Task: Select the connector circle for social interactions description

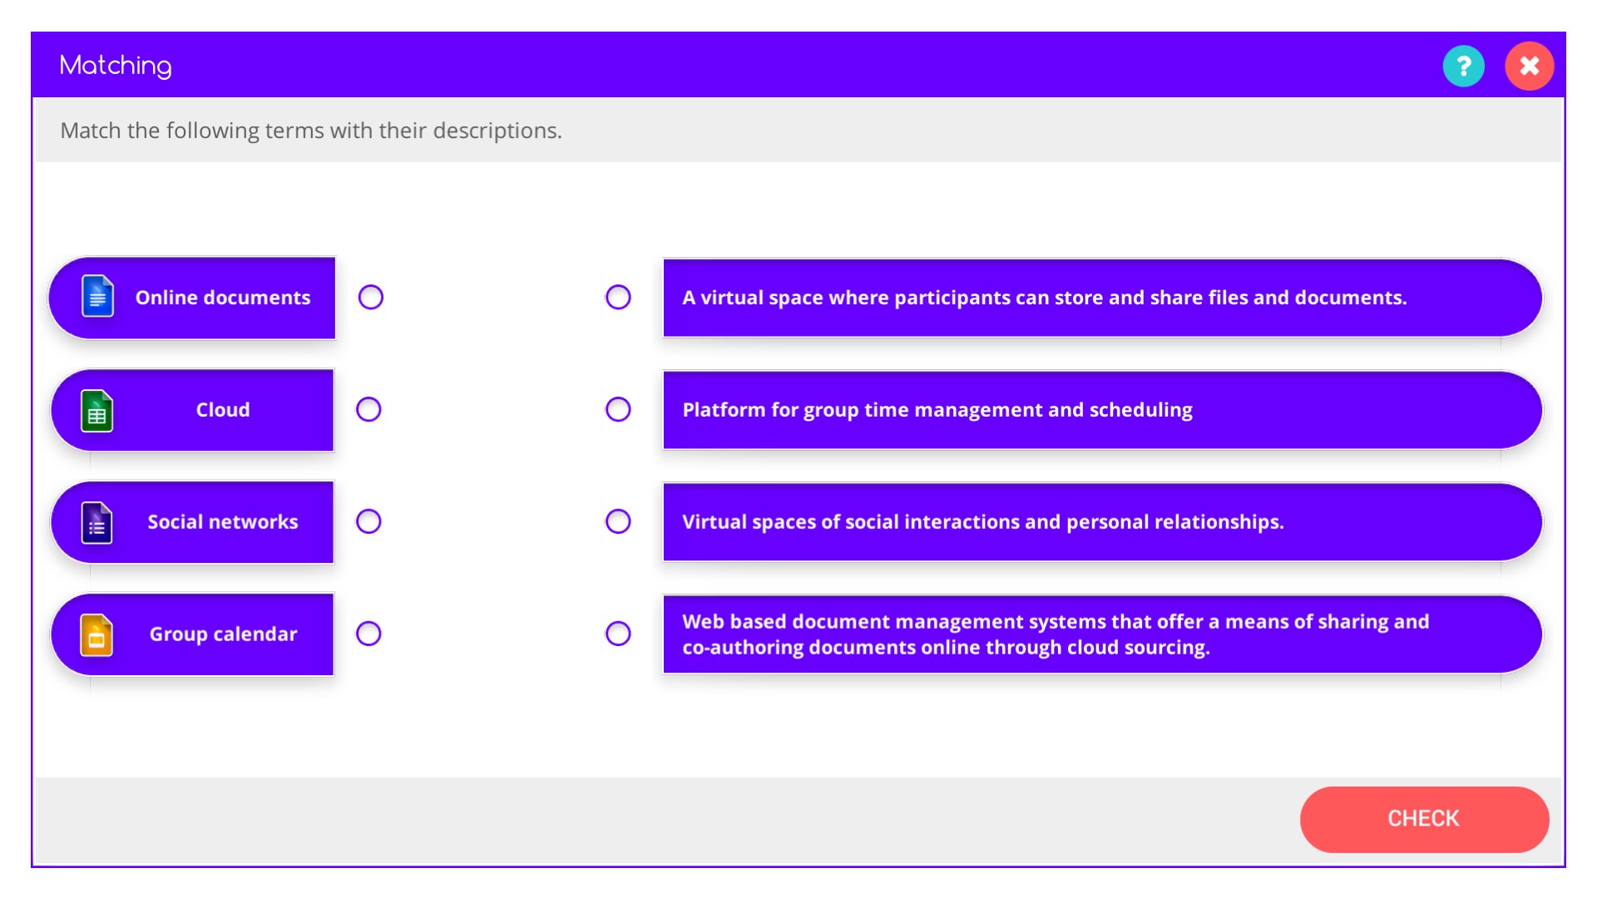Action: [x=618, y=521]
